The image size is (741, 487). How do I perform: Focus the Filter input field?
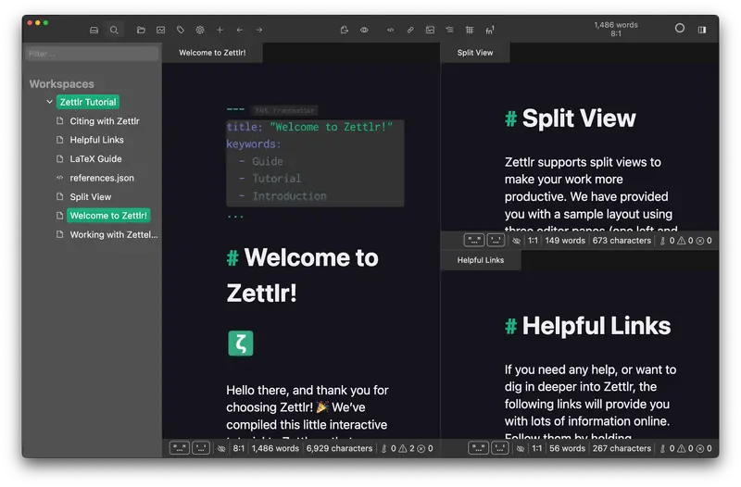coord(92,54)
